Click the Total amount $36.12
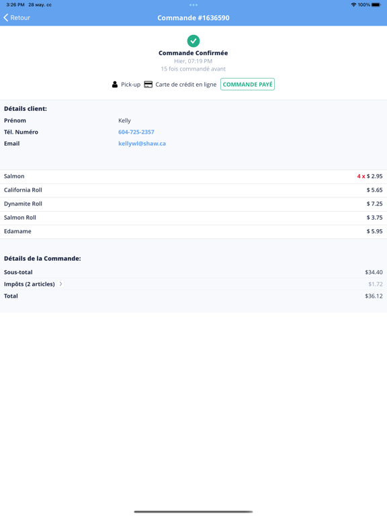Screen dimensions: 387x516 coord(374,296)
